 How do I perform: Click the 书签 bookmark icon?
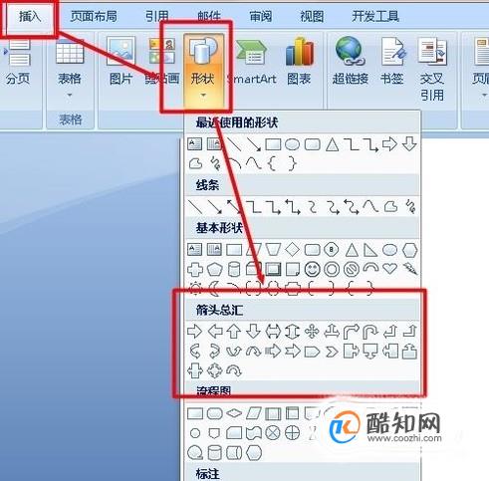pyautogui.click(x=392, y=61)
